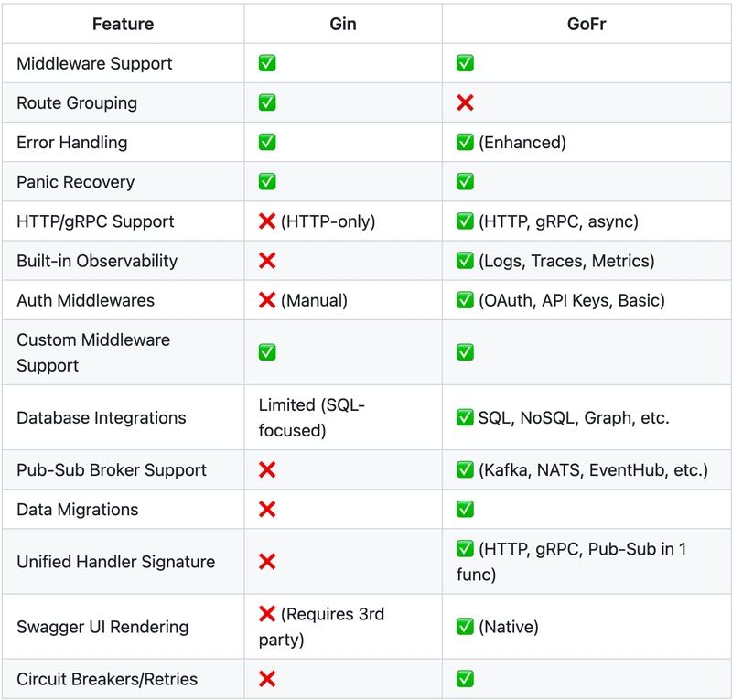Click GoFr's checkmark for Data Migrations
732x700 pixels.
click(465, 509)
